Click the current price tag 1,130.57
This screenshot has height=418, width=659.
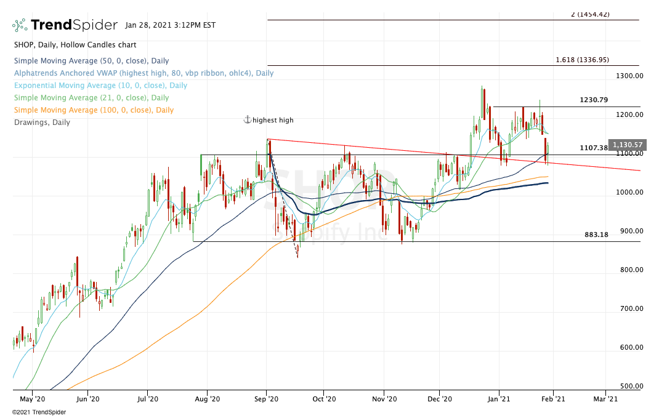[625, 145]
